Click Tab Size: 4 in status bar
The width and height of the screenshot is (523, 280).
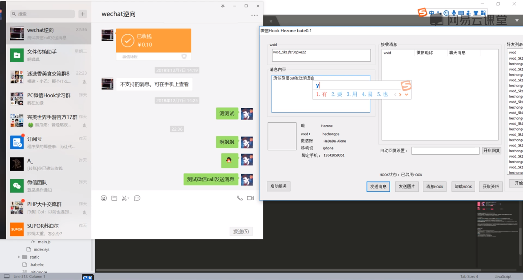469,276
